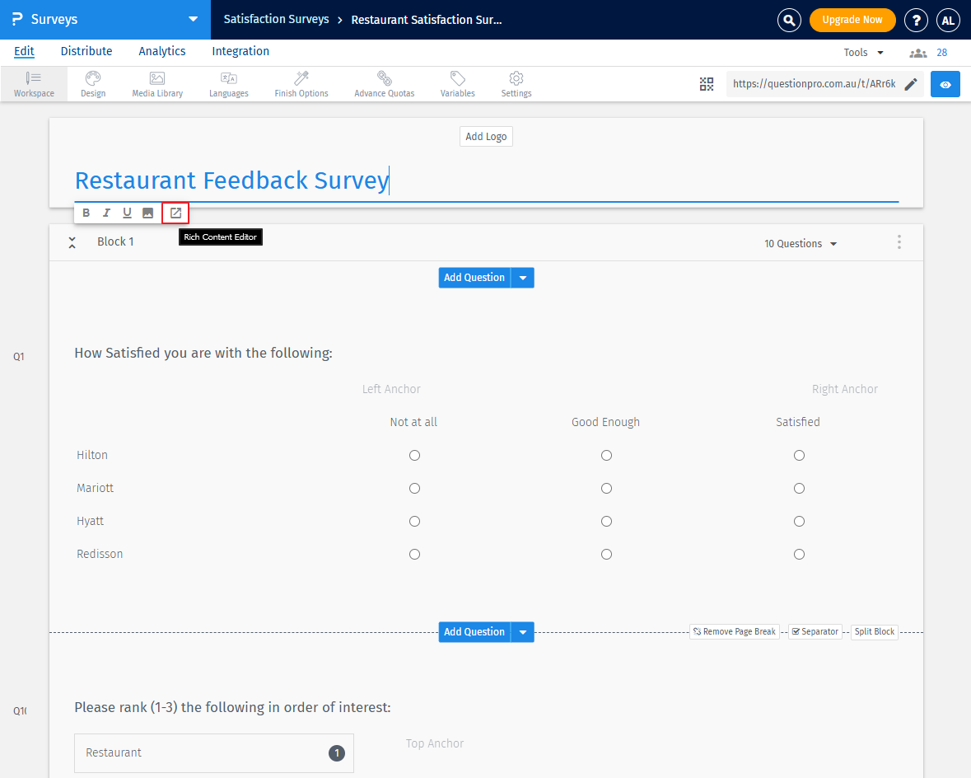Open Advance Quotas
Screen dimensions: 971x778
[x=384, y=83]
